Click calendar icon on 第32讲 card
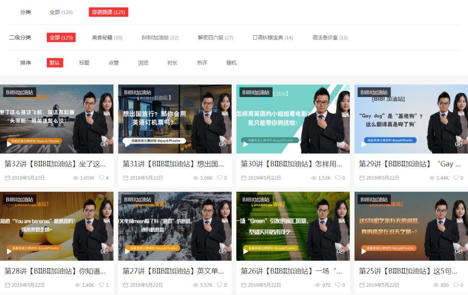468x295 pixels. (x=7, y=178)
